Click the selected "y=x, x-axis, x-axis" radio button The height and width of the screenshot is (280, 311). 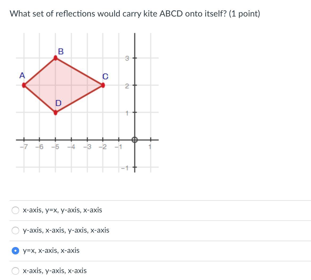[16, 251]
